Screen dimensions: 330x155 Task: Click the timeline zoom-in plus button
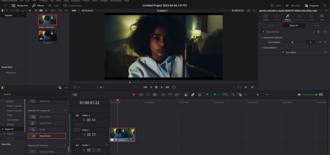click(x=267, y=95)
